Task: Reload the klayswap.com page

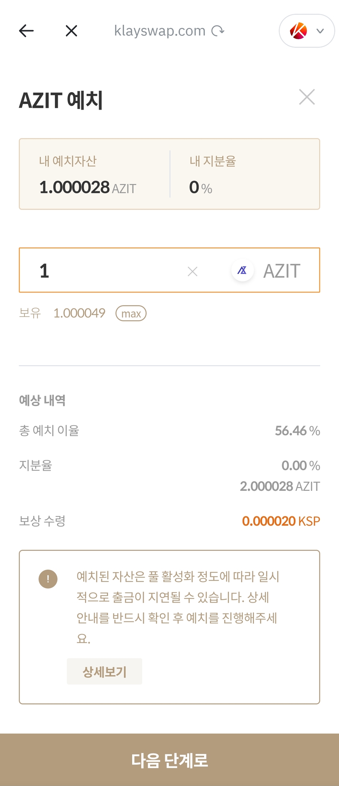Action: (x=218, y=31)
